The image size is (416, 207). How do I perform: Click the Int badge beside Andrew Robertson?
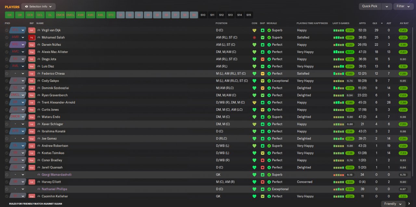tap(32, 146)
